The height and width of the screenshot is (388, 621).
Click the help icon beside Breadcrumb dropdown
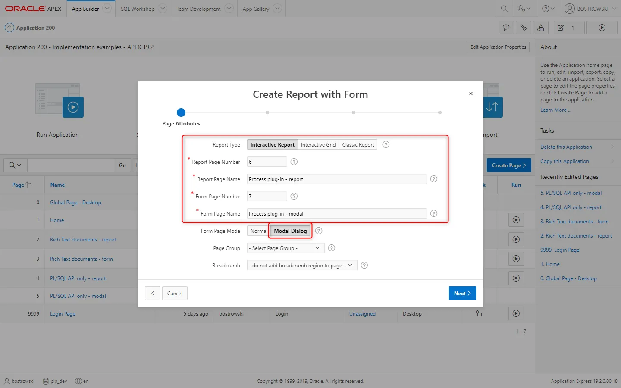coord(364,265)
